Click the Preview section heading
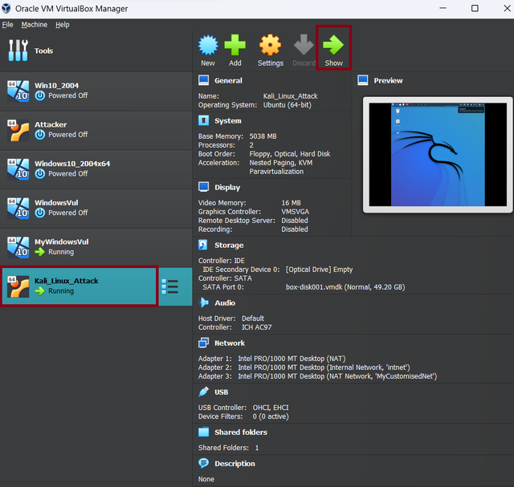Screen dimensions: 514x487 pos(388,80)
